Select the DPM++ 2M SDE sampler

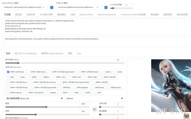pyautogui.click(x=108, y=77)
